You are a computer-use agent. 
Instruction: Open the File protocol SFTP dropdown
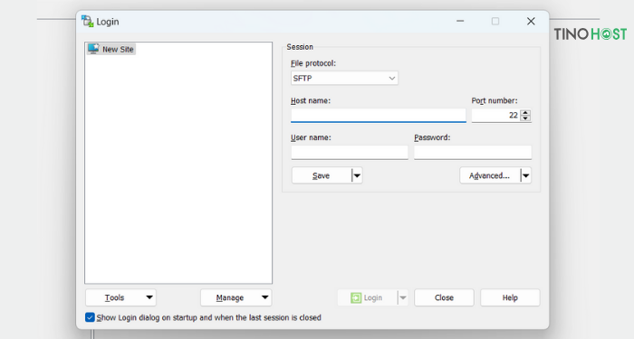344,78
